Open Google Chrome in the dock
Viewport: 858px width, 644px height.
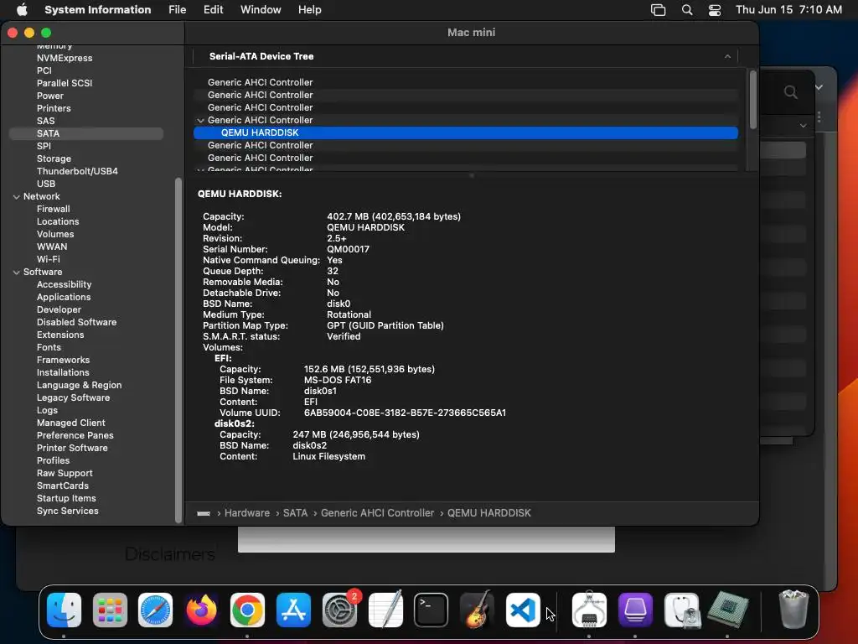pos(247,610)
